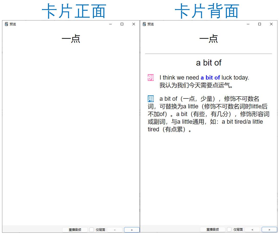Image resolution: width=279 pixels, height=234 pixels.
Task: Go to previous card in left preview window
Action: (115, 230)
